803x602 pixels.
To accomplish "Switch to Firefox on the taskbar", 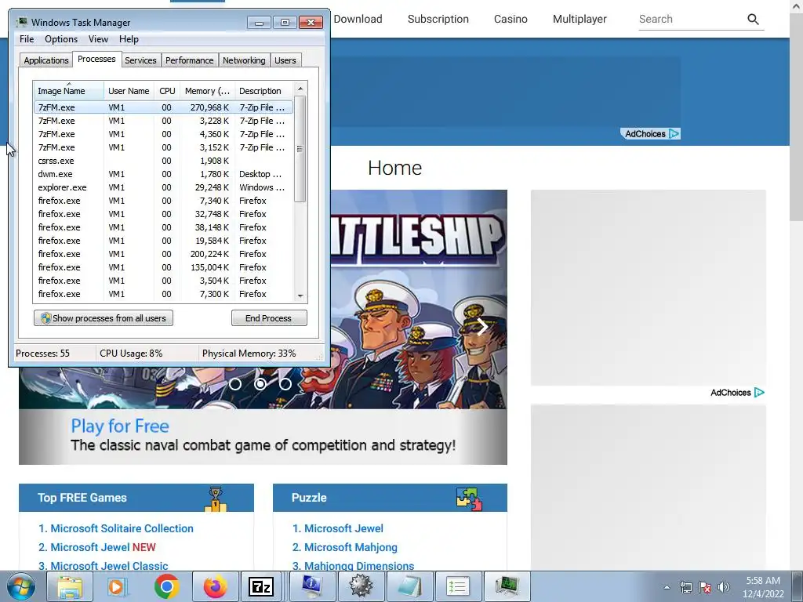I will pyautogui.click(x=215, y=586).
